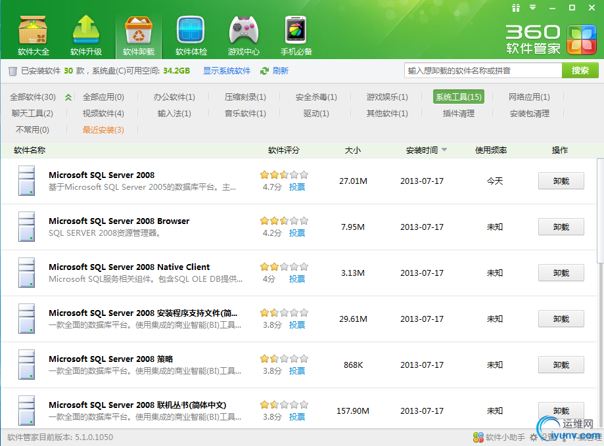Select the 游戏娱乐(1) category
This screenshot has width=604, height=446.
387,97
